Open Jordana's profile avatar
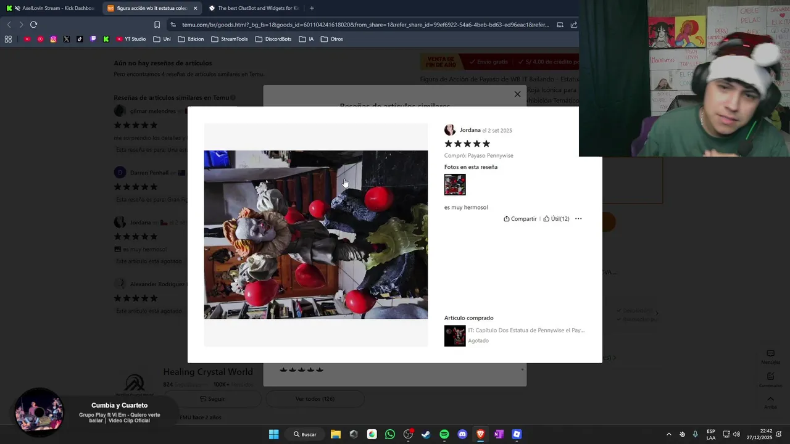This screenshot has height=444, width=790. point(450,130)
